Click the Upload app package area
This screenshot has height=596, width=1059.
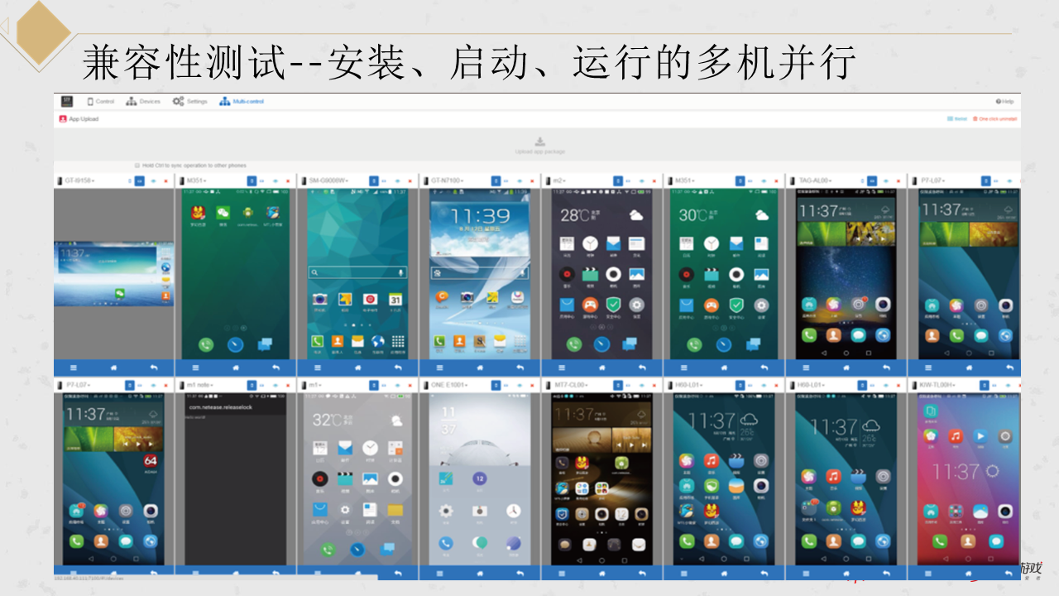[x=539, y=146]
